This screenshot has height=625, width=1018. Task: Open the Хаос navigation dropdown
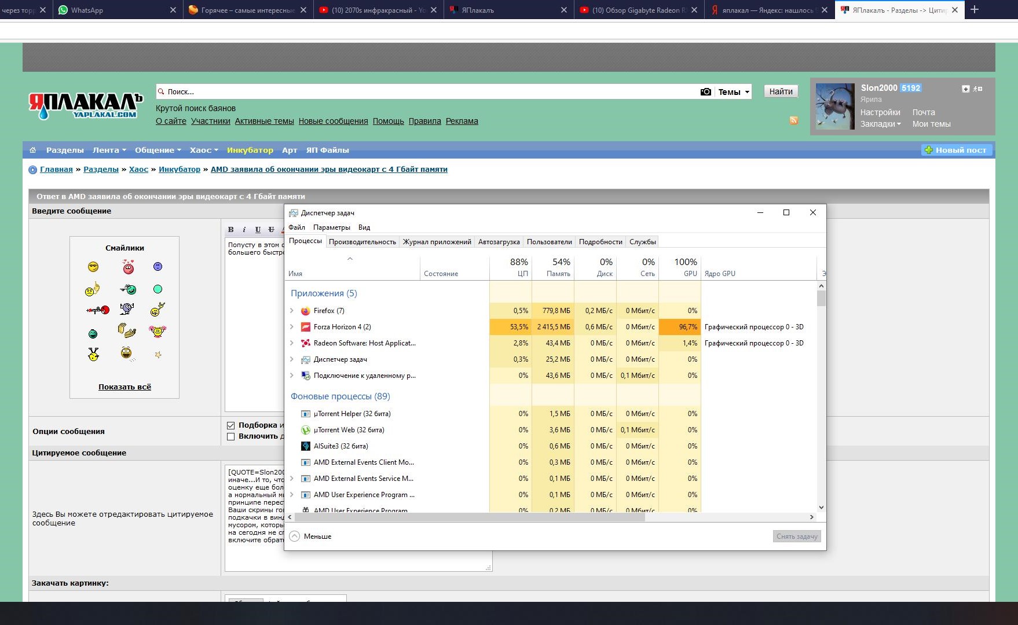(x=204, y=150)
